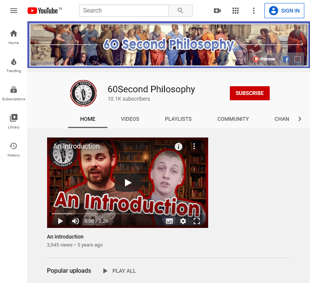Open the settings three-dot menu in header

254,11
